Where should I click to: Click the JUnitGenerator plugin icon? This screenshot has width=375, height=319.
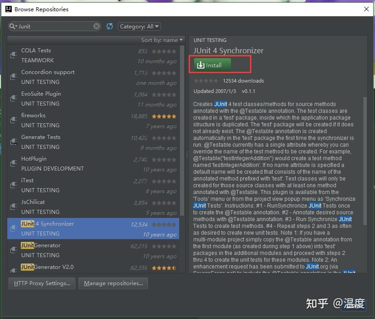click(13, 250)
